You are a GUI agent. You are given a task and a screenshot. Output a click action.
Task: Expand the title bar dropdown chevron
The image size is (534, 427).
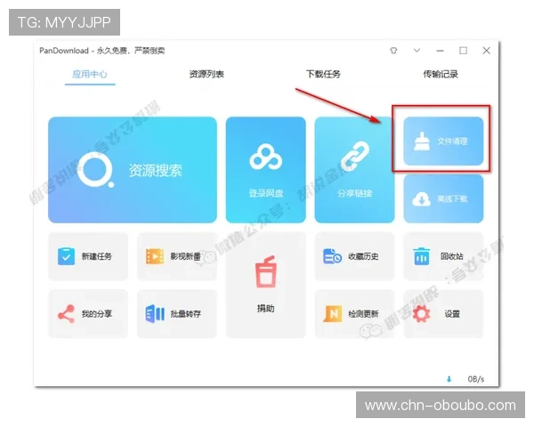point(417,51)
